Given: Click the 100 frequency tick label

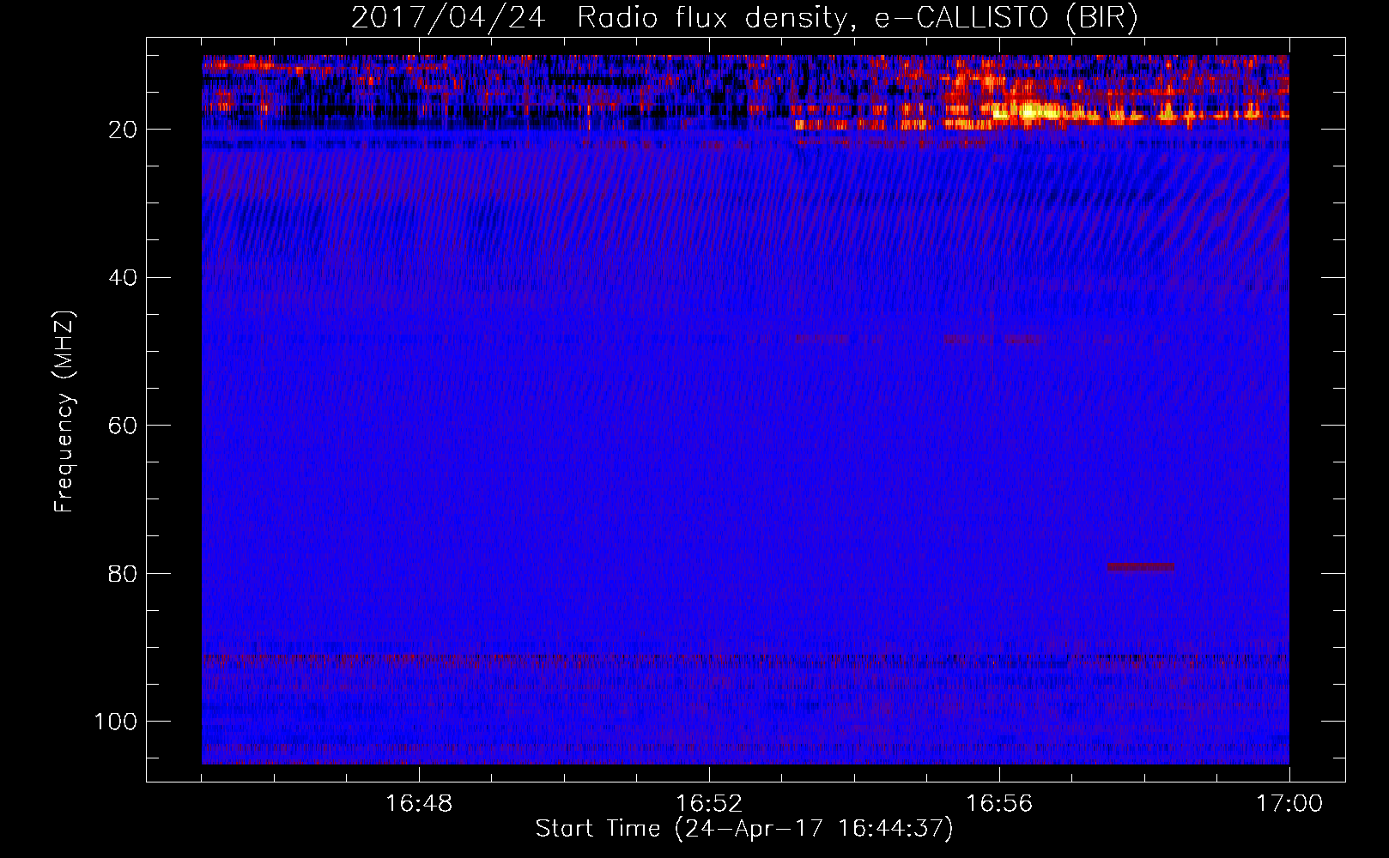Looking at the screenshot, I should [x=116, y=722].
